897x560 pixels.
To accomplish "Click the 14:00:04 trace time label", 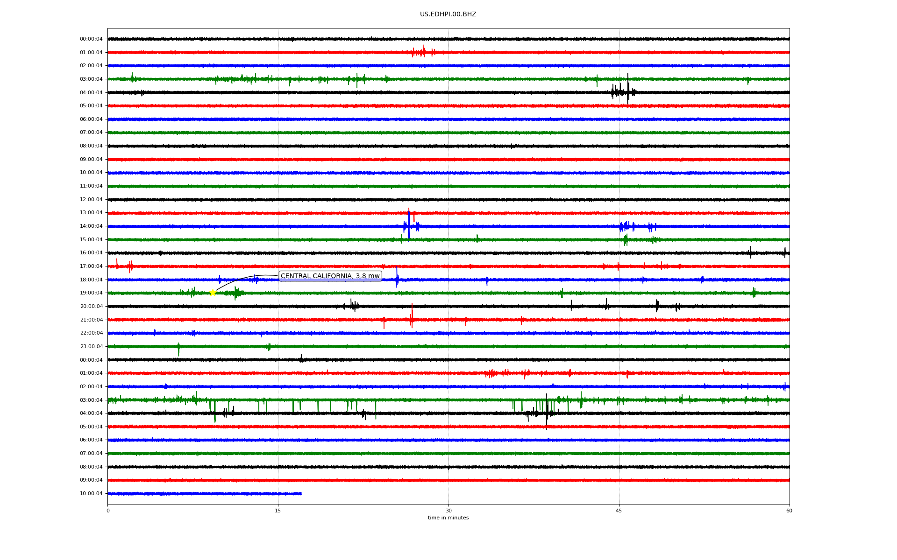I will pyautogui.click(x=91, y=226).
